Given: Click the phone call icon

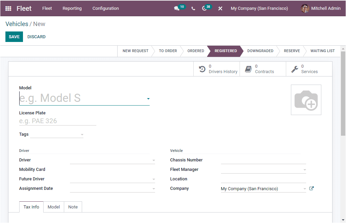Looking at the screenshot, I should click(x=193, y=8).
